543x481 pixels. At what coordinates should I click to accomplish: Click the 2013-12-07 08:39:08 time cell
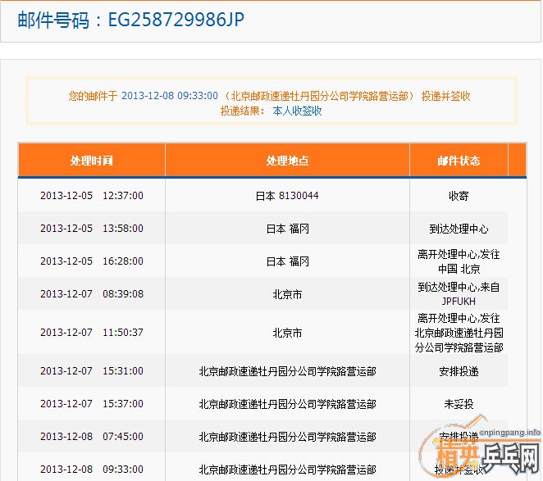pyautogui.click(x=91, y=293)
